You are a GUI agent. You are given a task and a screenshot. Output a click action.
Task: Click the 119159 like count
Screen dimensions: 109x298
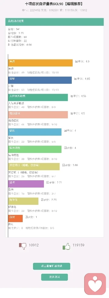pos(78,245)
